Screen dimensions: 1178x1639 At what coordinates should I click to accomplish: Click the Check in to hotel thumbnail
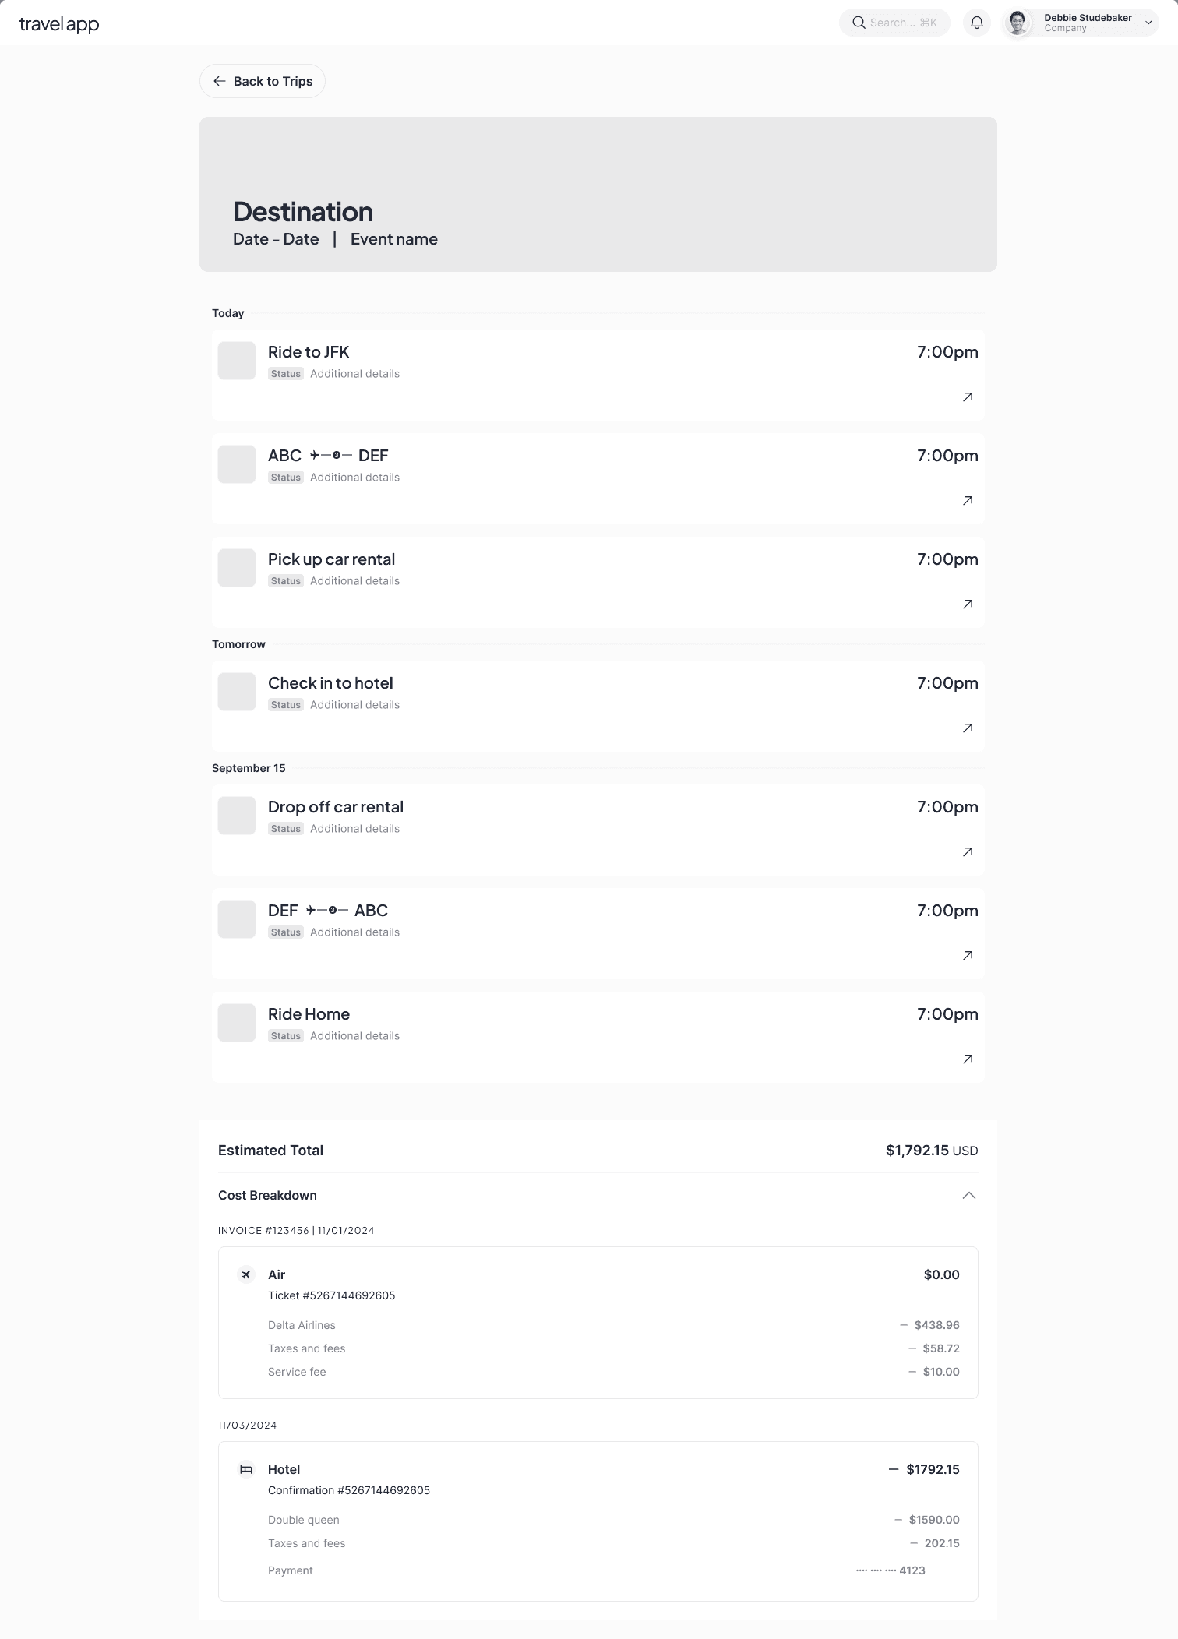(x=237, y=692)
